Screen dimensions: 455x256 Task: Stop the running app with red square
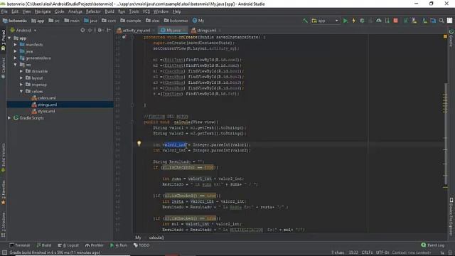click(x=395, y=21)
